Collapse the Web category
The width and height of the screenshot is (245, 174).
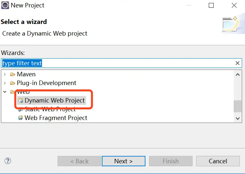[x=5, y=92]
